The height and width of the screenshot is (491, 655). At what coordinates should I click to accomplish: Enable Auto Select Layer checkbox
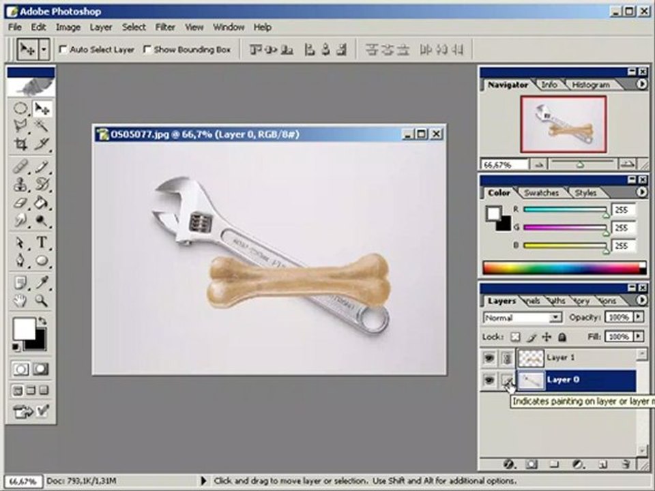(63, 50)
